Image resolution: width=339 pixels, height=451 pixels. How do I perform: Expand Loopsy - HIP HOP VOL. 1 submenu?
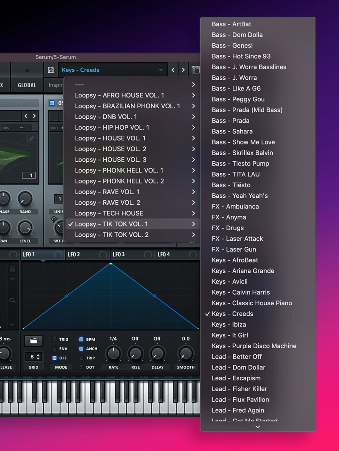[132, 128]
